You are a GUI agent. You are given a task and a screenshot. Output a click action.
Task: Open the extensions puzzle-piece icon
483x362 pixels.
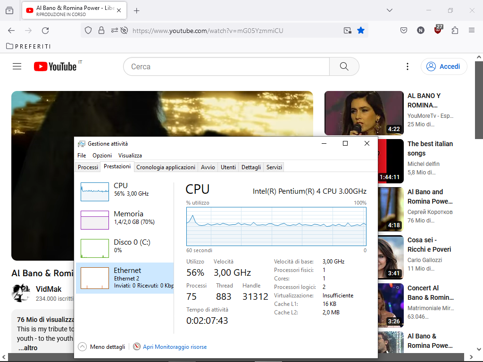click(x=455, y=30)
